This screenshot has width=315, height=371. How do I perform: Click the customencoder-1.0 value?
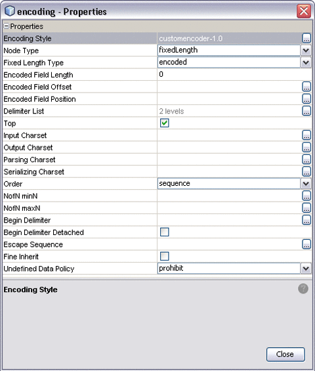tap(190, 38)
